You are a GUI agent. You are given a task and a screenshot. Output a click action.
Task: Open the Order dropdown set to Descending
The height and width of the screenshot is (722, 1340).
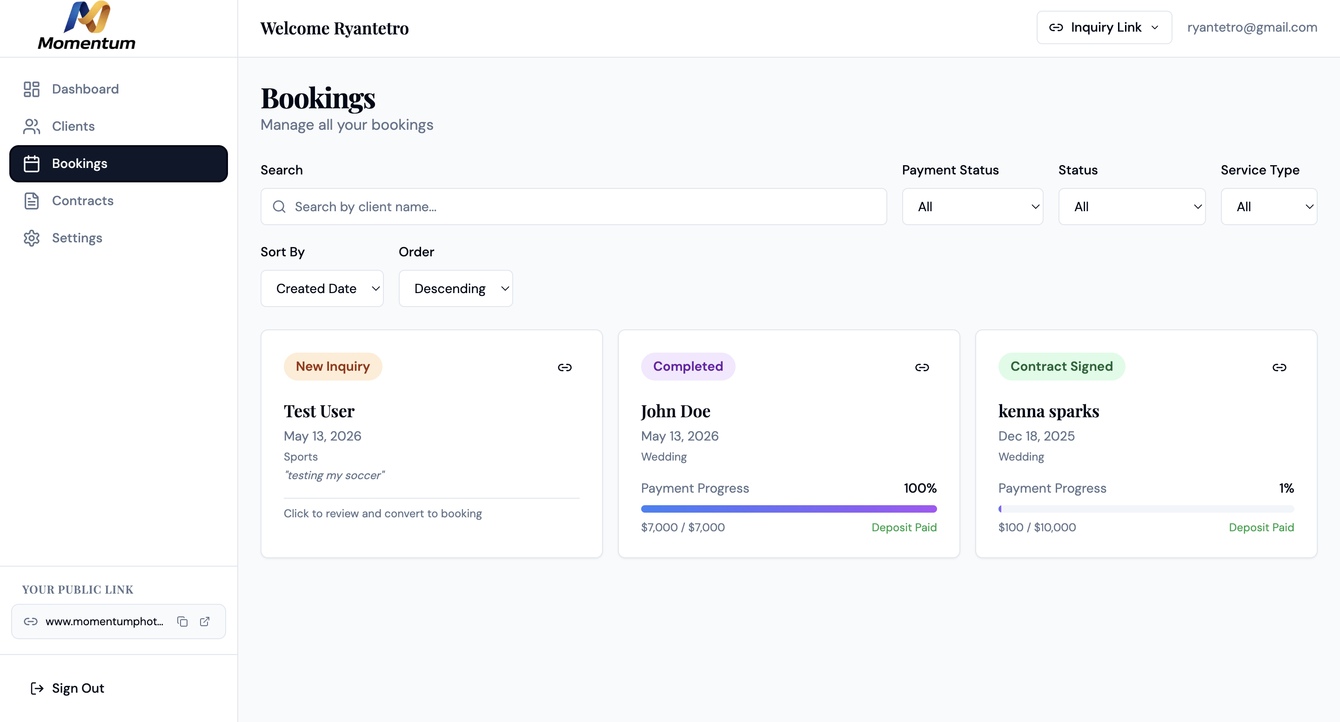coord(456,288)
